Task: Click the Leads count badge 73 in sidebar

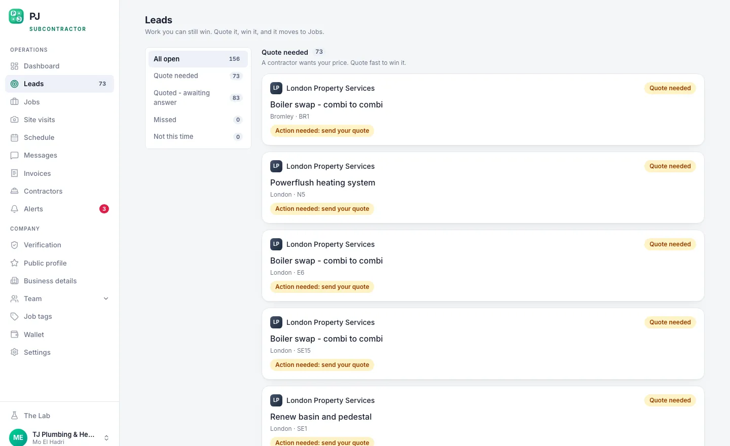Action: point(102,84)
